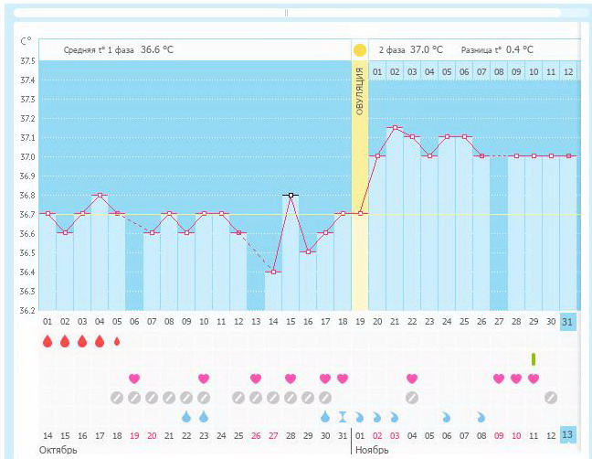Viewport: 592px width, 459px height.
Task: Select the pink heart on cycle day 22
Action: (412, 379)
